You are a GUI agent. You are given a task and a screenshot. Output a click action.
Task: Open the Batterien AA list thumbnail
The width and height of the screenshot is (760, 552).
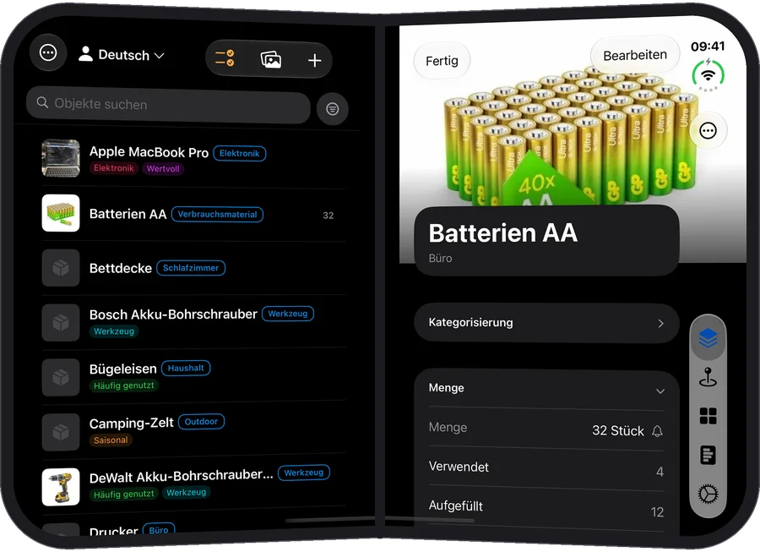[61, 213]
